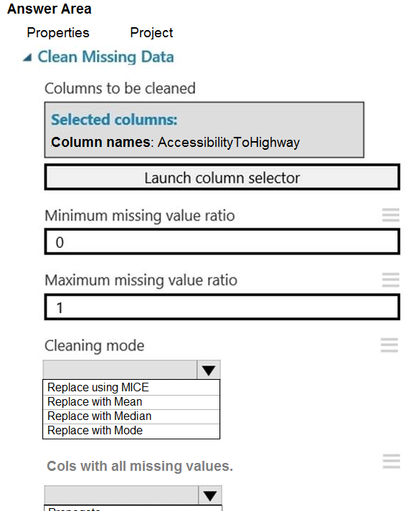Click the Selected columns box

click(x=204, y=130)
